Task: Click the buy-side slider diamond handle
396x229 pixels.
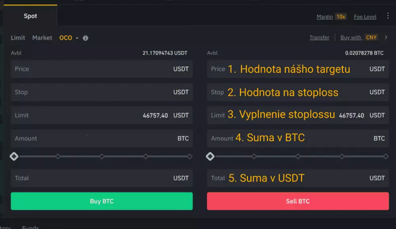Action: [x=14, y=156]
